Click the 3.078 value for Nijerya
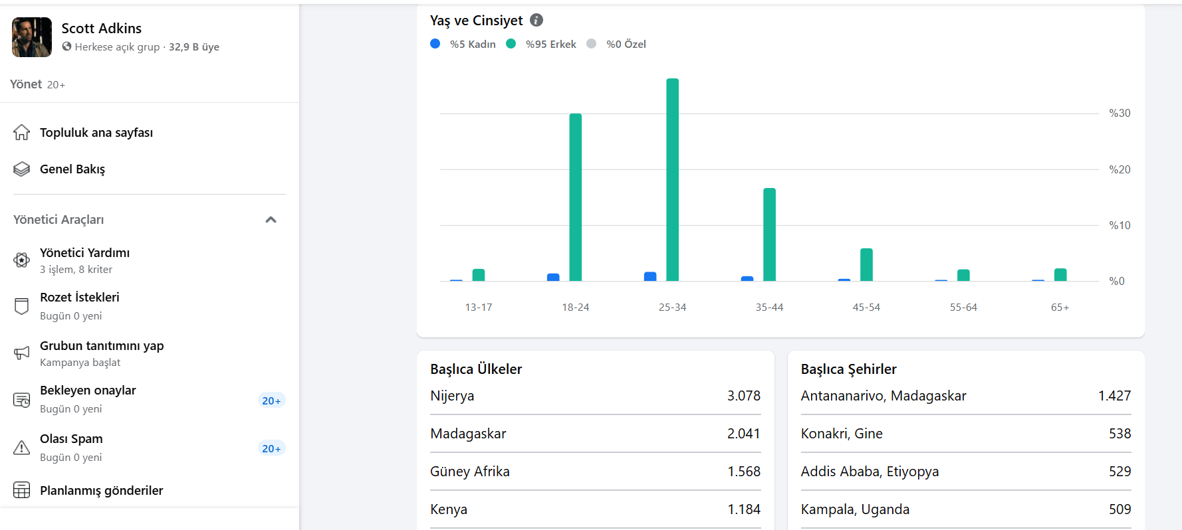Viewport: 1182px width, 530px height. (x=744, y=396)
